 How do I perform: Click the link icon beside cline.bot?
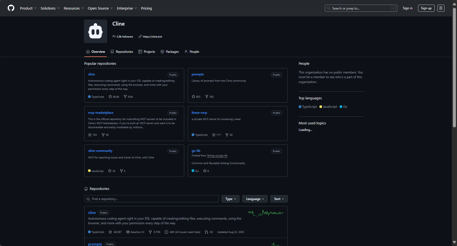click(140, 36)
